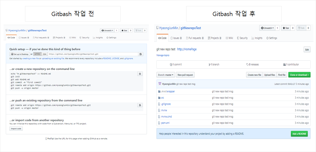Click the README link in quick setup
Viewport: 316px width, 152px height.
tap(107, 58)
